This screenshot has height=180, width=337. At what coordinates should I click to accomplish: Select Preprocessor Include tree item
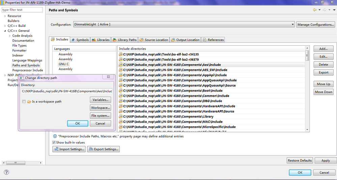[x=28, y=70]
